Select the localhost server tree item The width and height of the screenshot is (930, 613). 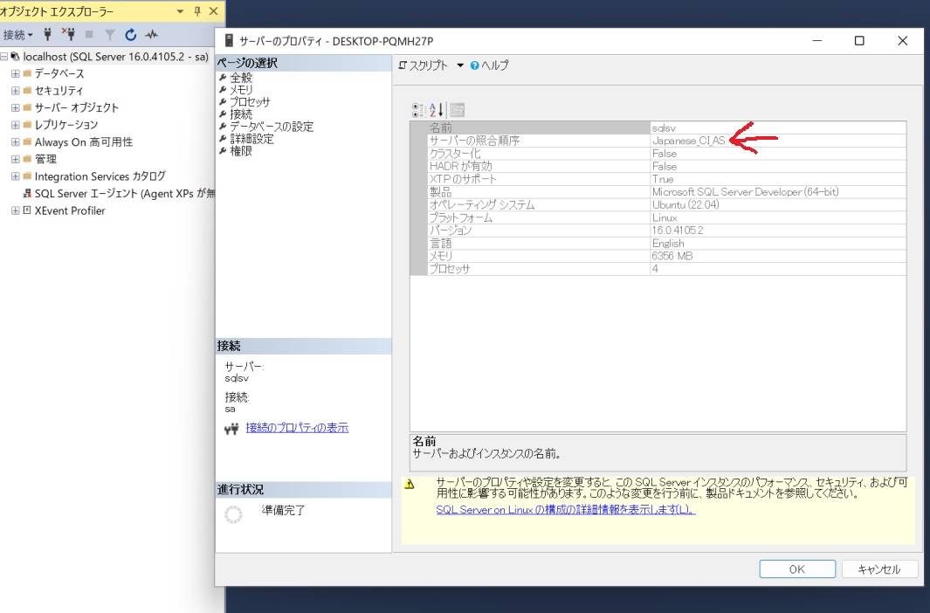tap(115, 57)
